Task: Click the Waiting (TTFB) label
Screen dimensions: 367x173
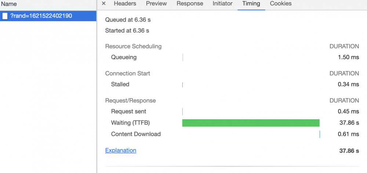Action: tap(130, 123)
